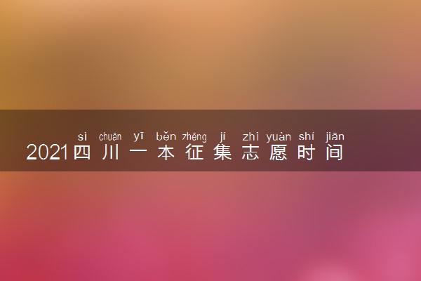Select the pinyin label zhēng
Screen dimensions: 421x281
click(x=194, y=137)
